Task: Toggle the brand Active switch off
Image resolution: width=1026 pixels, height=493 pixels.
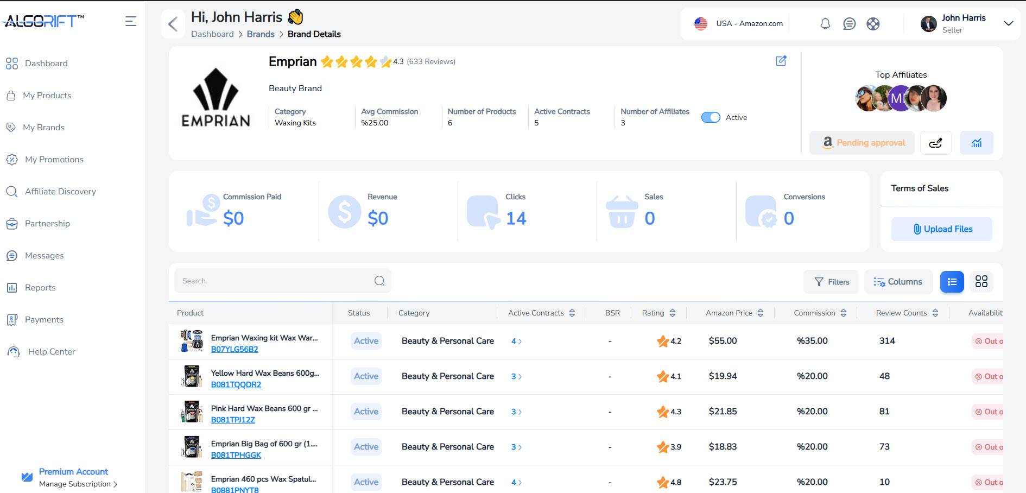Action: (711, 117)
